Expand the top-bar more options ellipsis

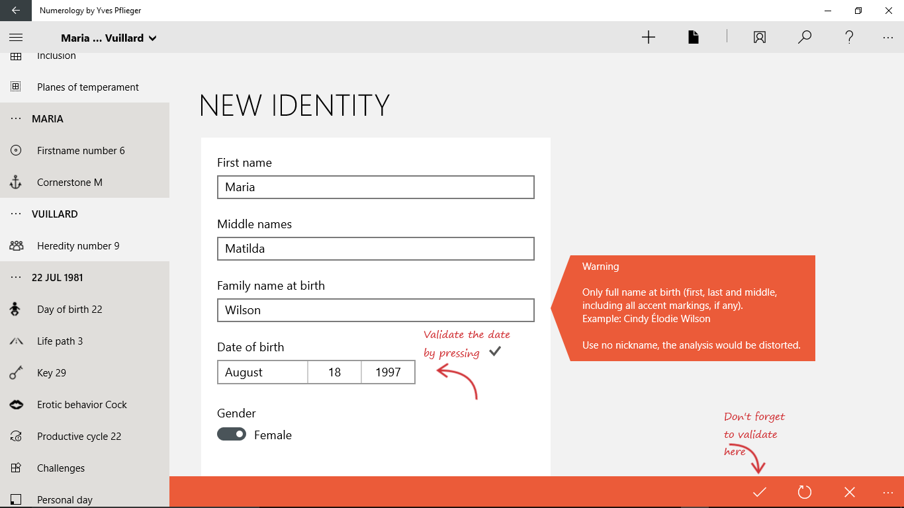click(888, 38)
